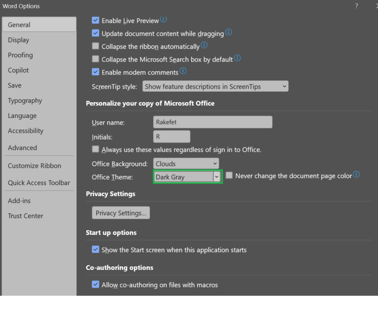Click info icon beside Never change document page color
The width and height of the screenshot is (378, 309).
356,175
